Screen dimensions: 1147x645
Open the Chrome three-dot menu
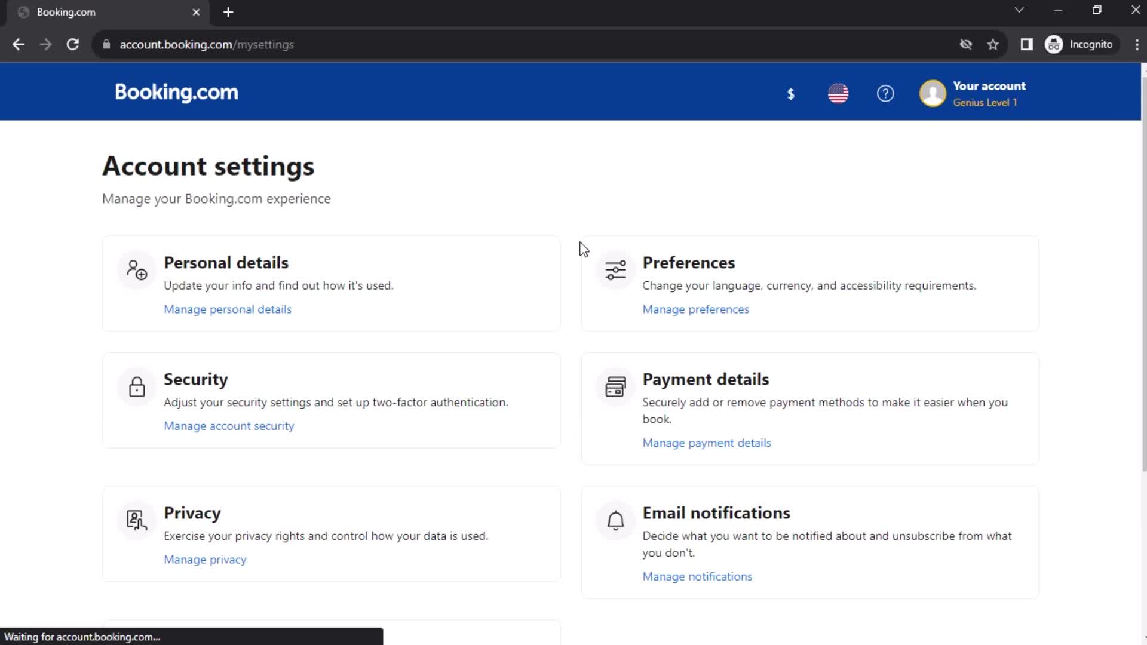(1136, 44)
